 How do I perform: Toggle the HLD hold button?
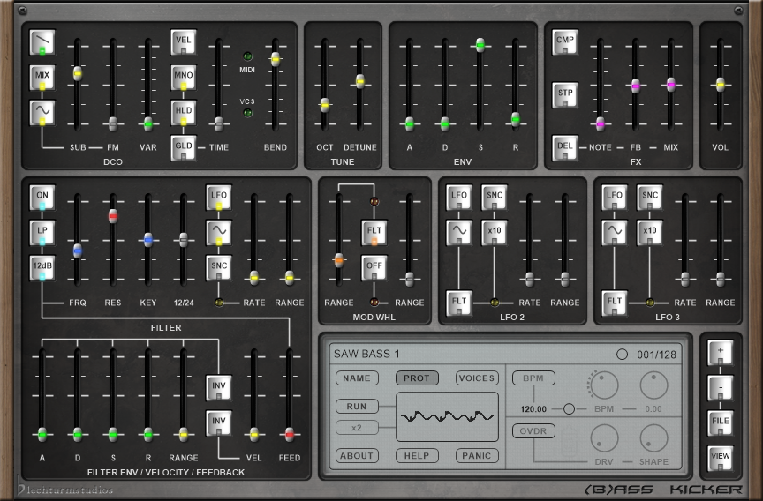[183, 113]
